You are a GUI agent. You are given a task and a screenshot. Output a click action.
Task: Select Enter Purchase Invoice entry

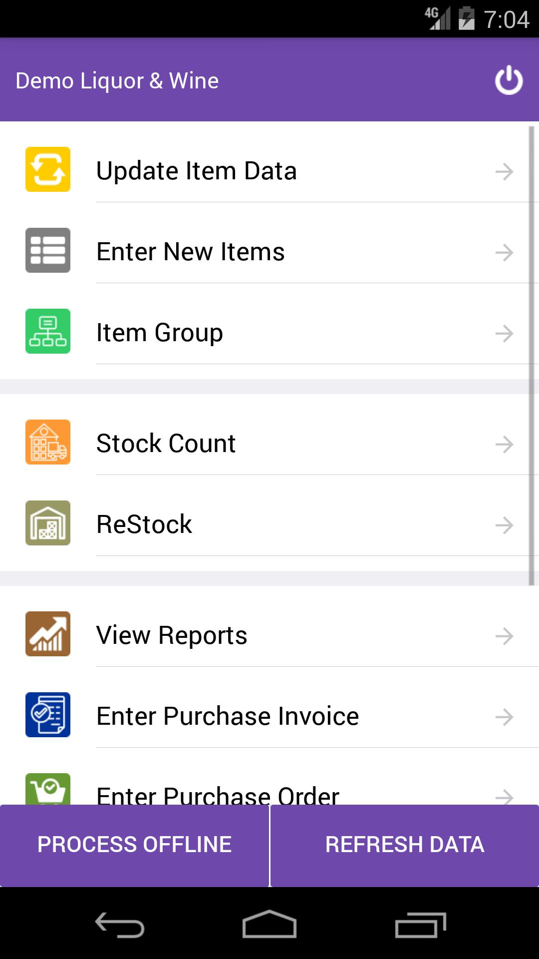tap(228, 716)
